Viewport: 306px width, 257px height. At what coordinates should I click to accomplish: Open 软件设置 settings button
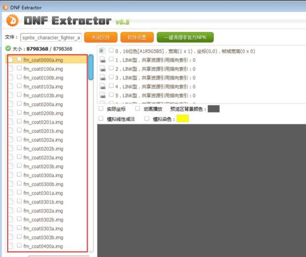[x=137, y=37]
